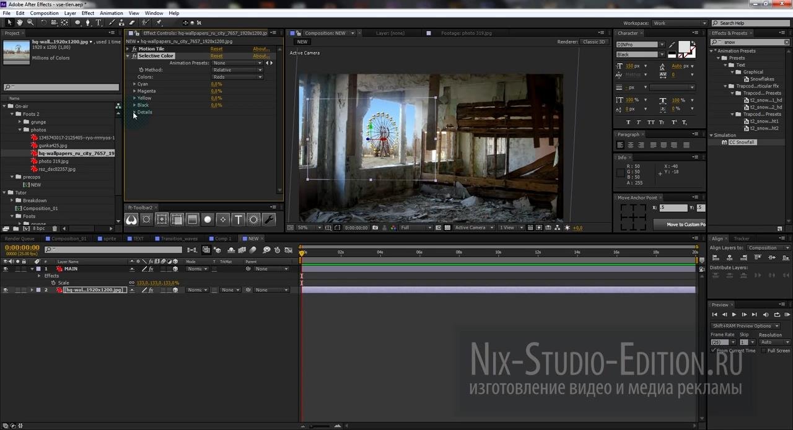Reset the Motion Tile effect

click(216, 49)
